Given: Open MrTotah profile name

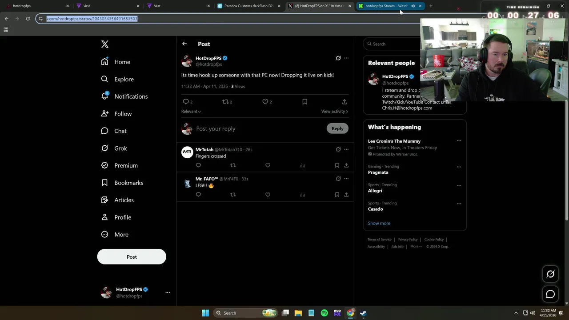Looking at the screenshot, I should 204,149.
